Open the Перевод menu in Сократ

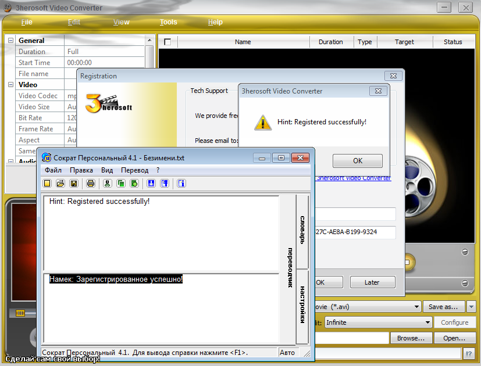(135, 170)
